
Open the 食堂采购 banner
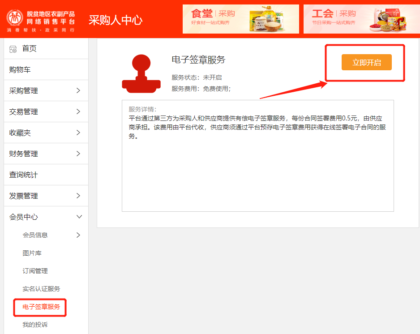(x=241, y=19)
